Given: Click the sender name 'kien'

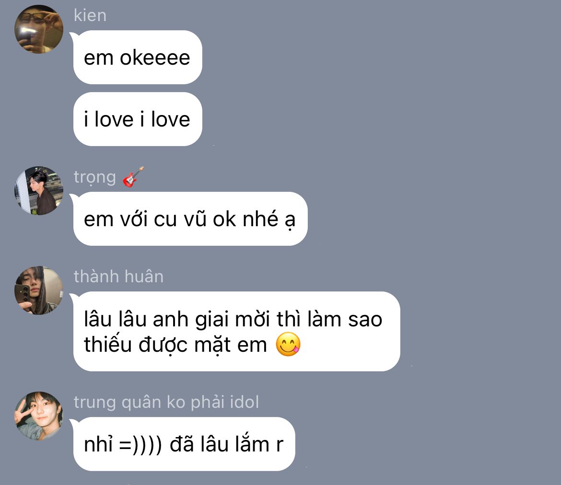Looking at the screenshot, I should pyautogui.click(x=90, y=16).
